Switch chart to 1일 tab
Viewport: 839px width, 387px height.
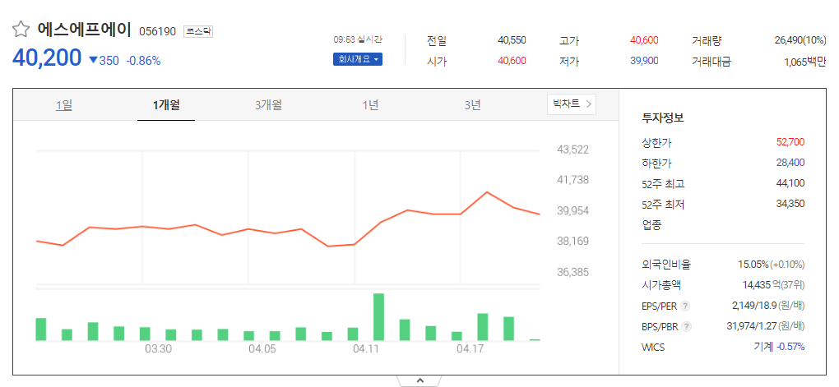[x=63, y=105]
